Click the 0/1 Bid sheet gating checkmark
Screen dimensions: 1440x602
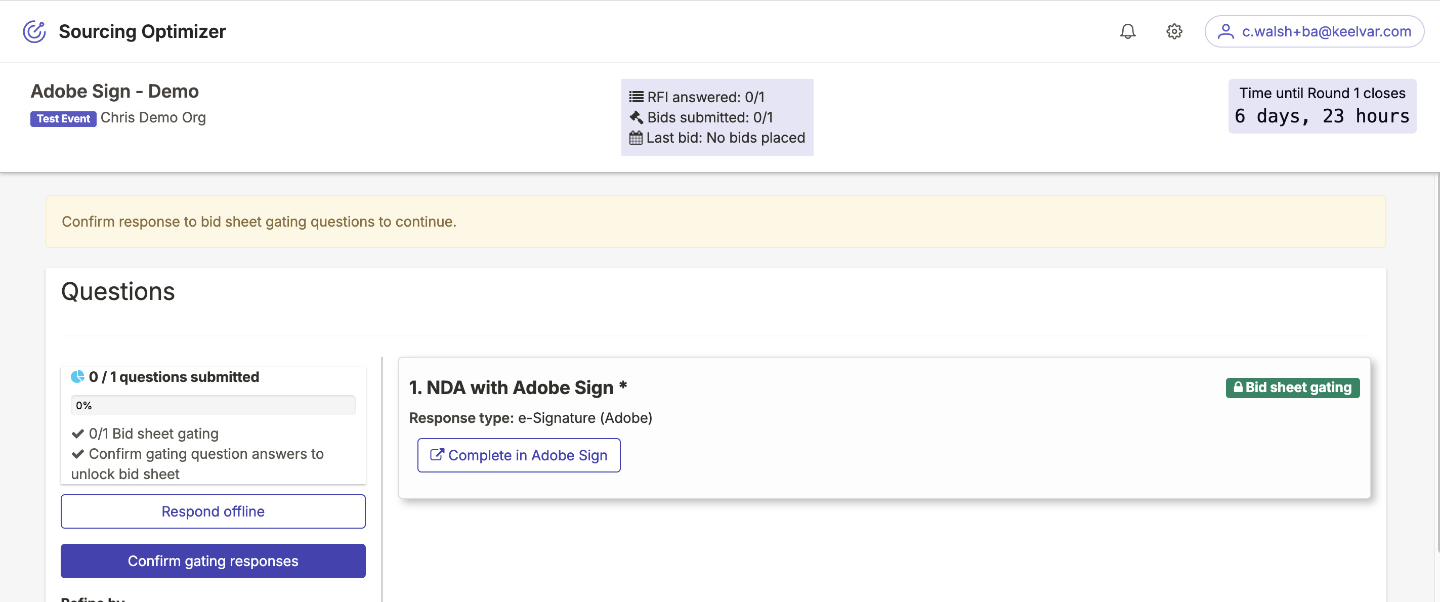click(x=78, y=434)
